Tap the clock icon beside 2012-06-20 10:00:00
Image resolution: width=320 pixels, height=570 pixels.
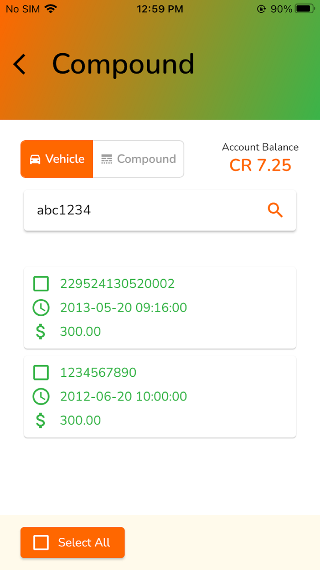41,396
